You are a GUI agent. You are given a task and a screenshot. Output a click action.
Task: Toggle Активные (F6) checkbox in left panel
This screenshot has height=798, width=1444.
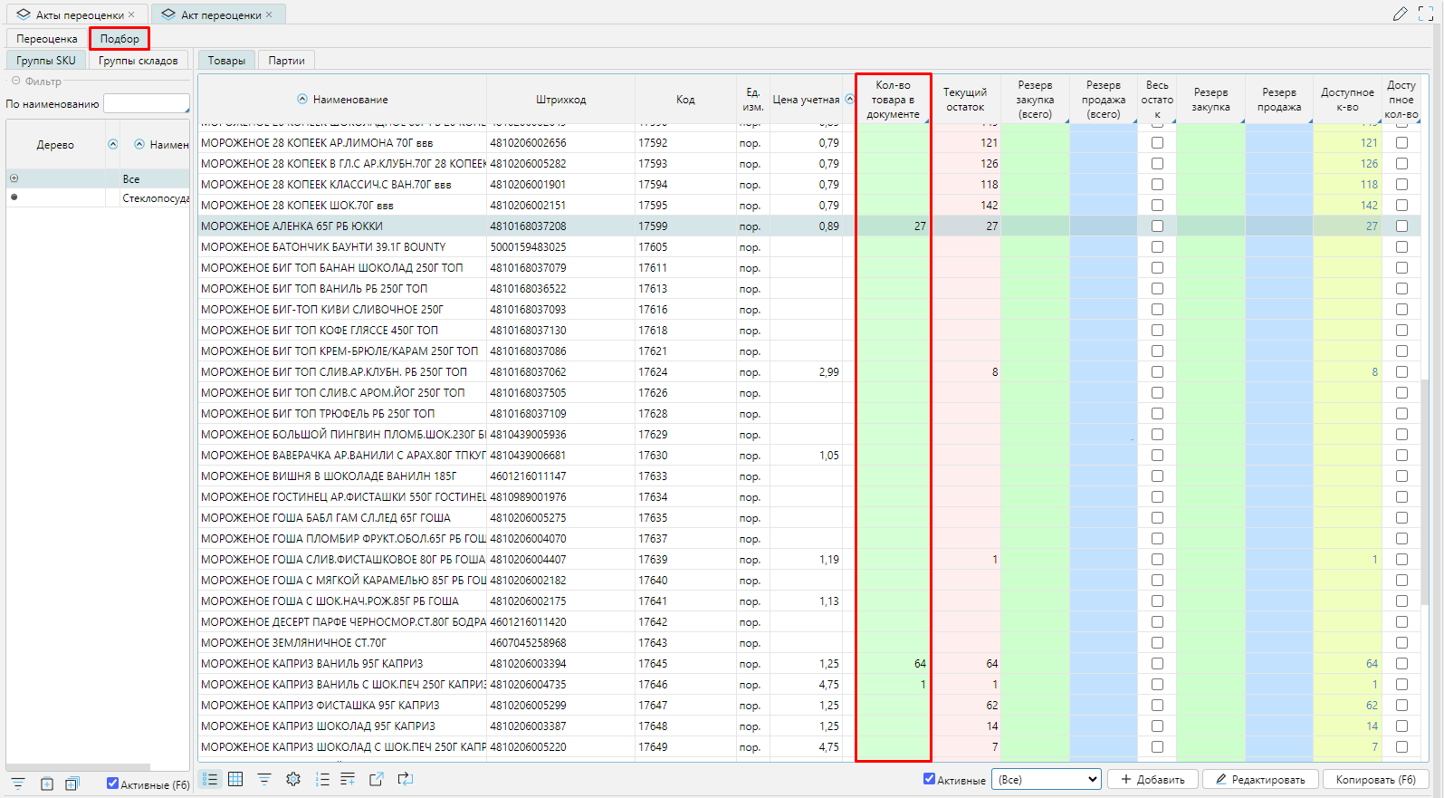click(x=112, y=784)
